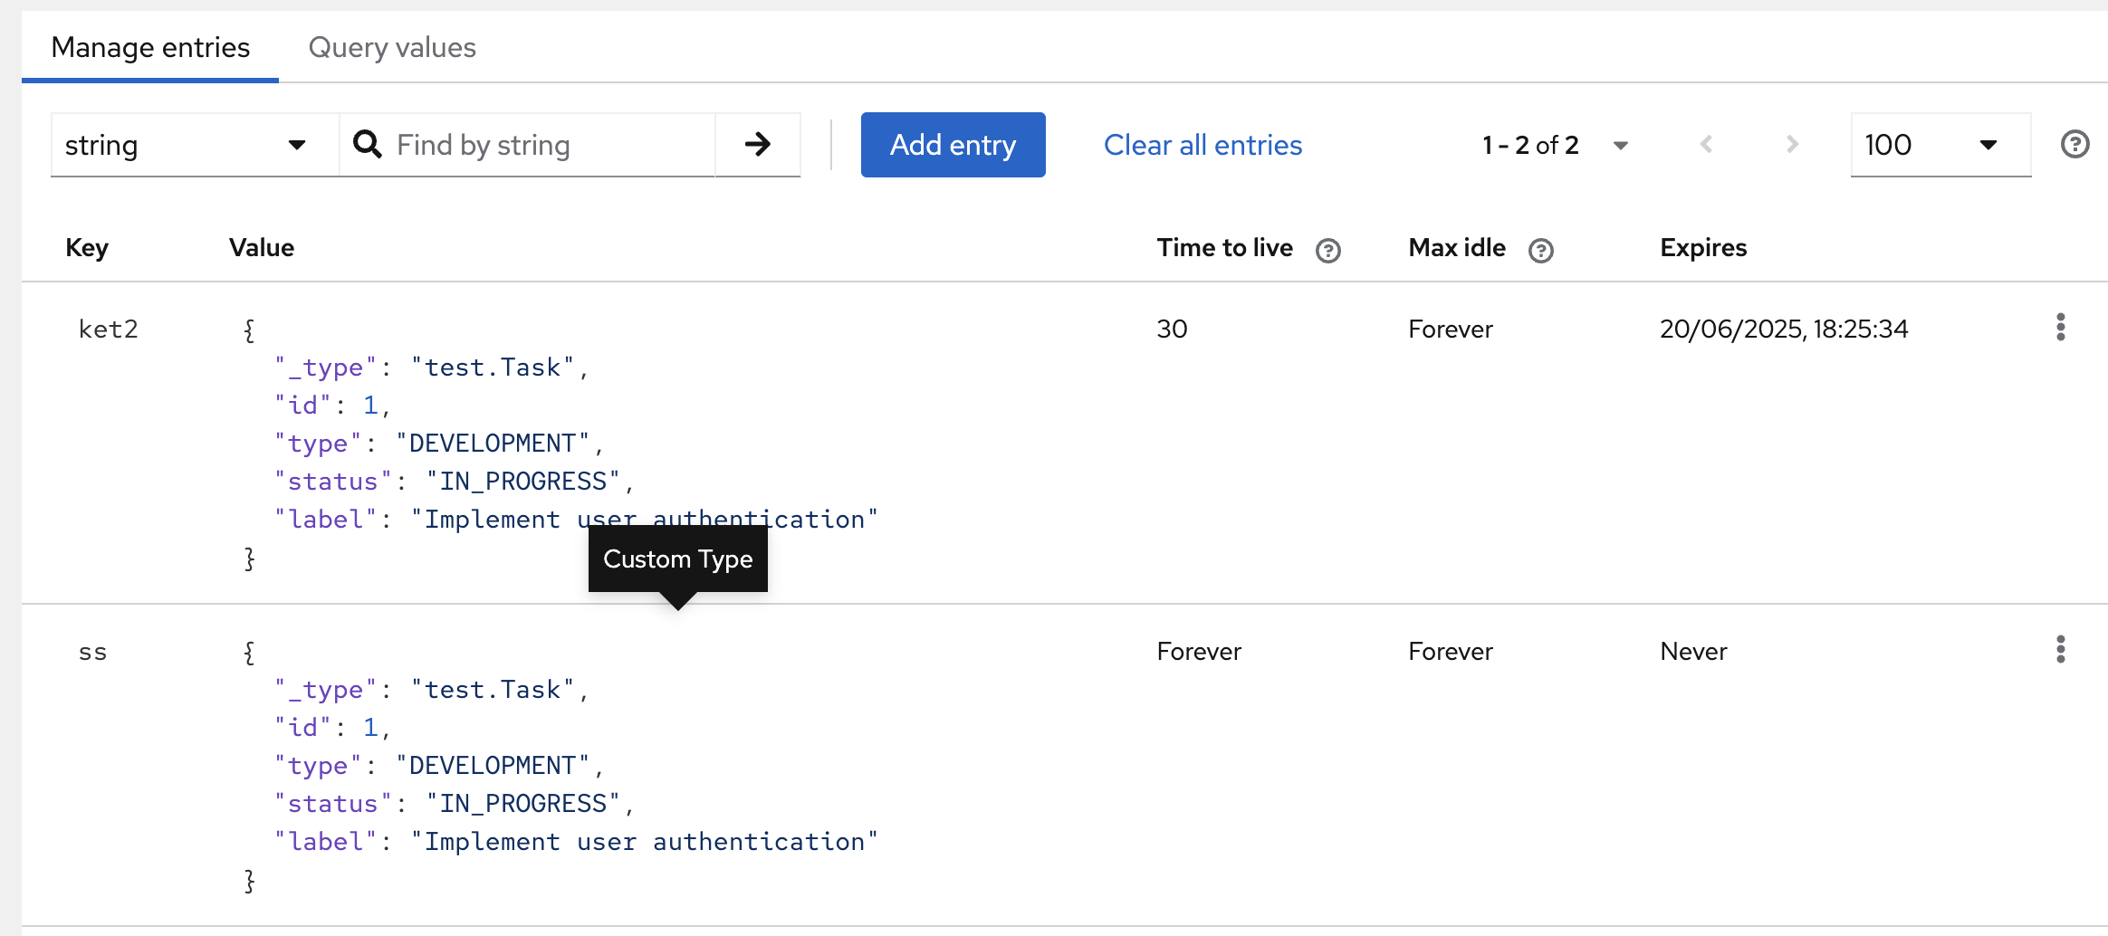The image size is (2108, 936).
Task: Click Max idle help icon
Action: [x=1540, y=251]
